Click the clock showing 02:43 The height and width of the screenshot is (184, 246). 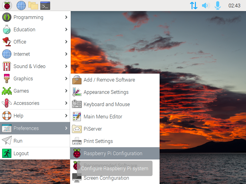(x=234, y=6)
